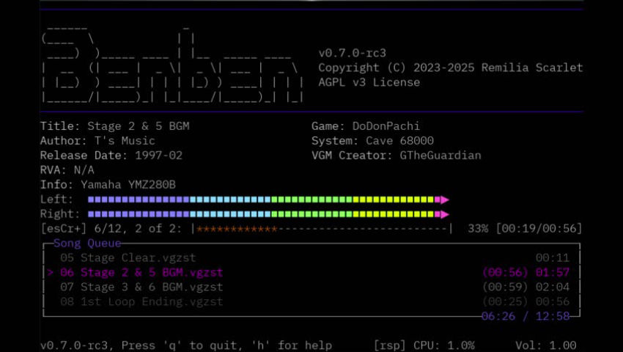Screen dimensions: 623x352
Task: Click the Benben ASCII art logo
Action: [x=173, y=64]
